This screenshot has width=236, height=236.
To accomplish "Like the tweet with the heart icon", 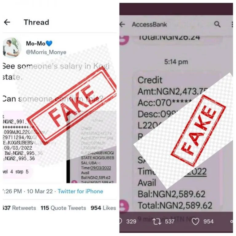I will 195,221.
